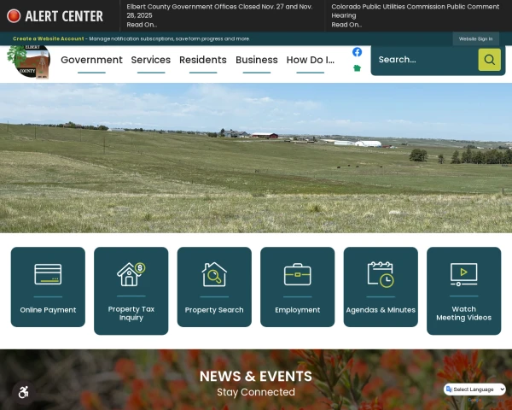Open the Agendas & Minutes calendar icon
Image resolution: width=512 pixels, height=410 pixels.
381,274
